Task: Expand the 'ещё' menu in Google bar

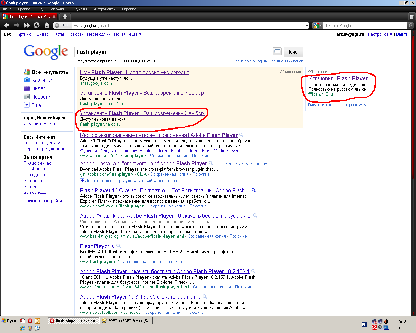Action: (135, 34)
